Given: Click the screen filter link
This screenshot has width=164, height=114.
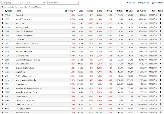Looking at the screenshot, I should 131,3.
